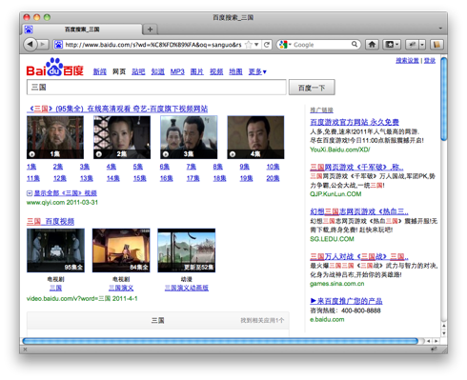Open the home page icon in toolbar

pyautogui.click(x=372, y=45)
